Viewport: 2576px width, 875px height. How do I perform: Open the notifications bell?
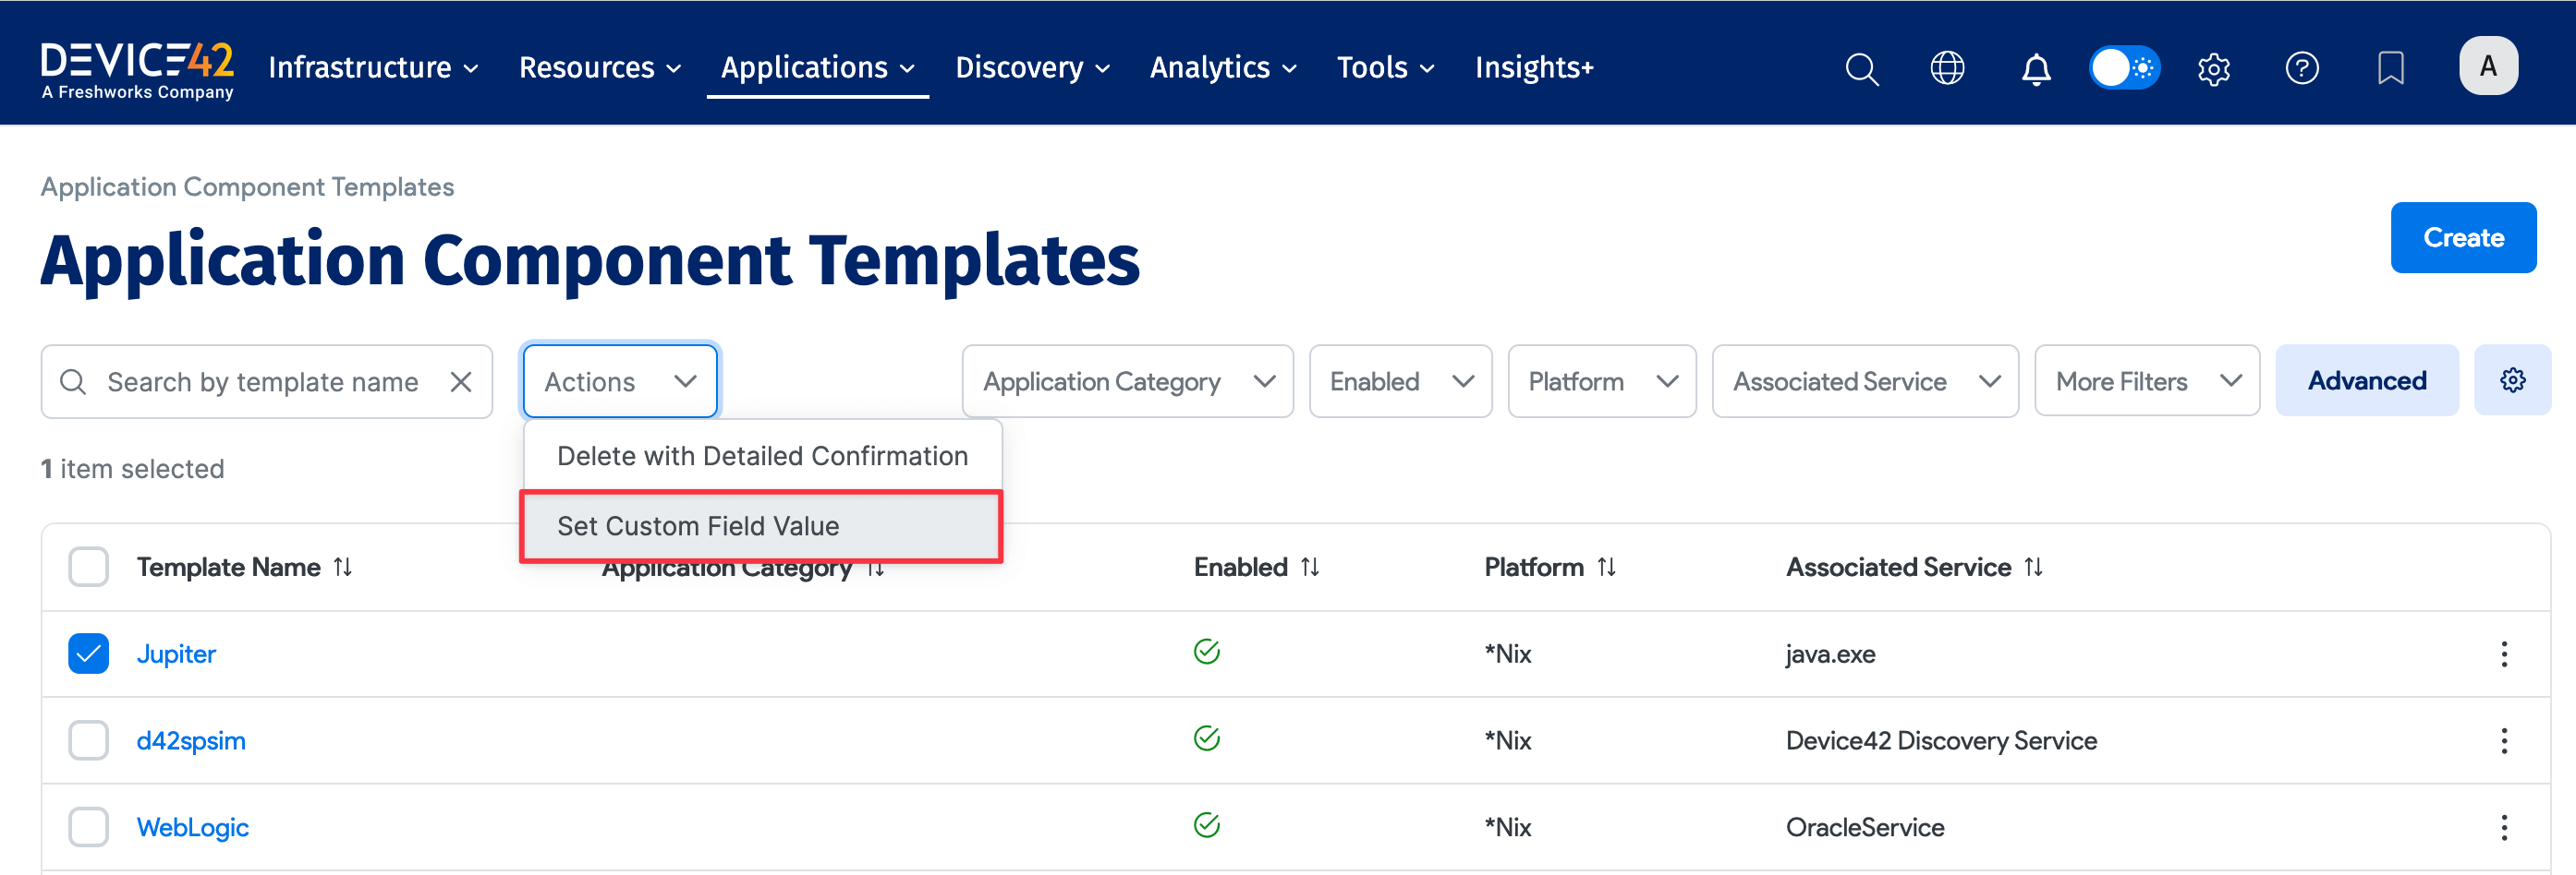[x=2036, y=68]
